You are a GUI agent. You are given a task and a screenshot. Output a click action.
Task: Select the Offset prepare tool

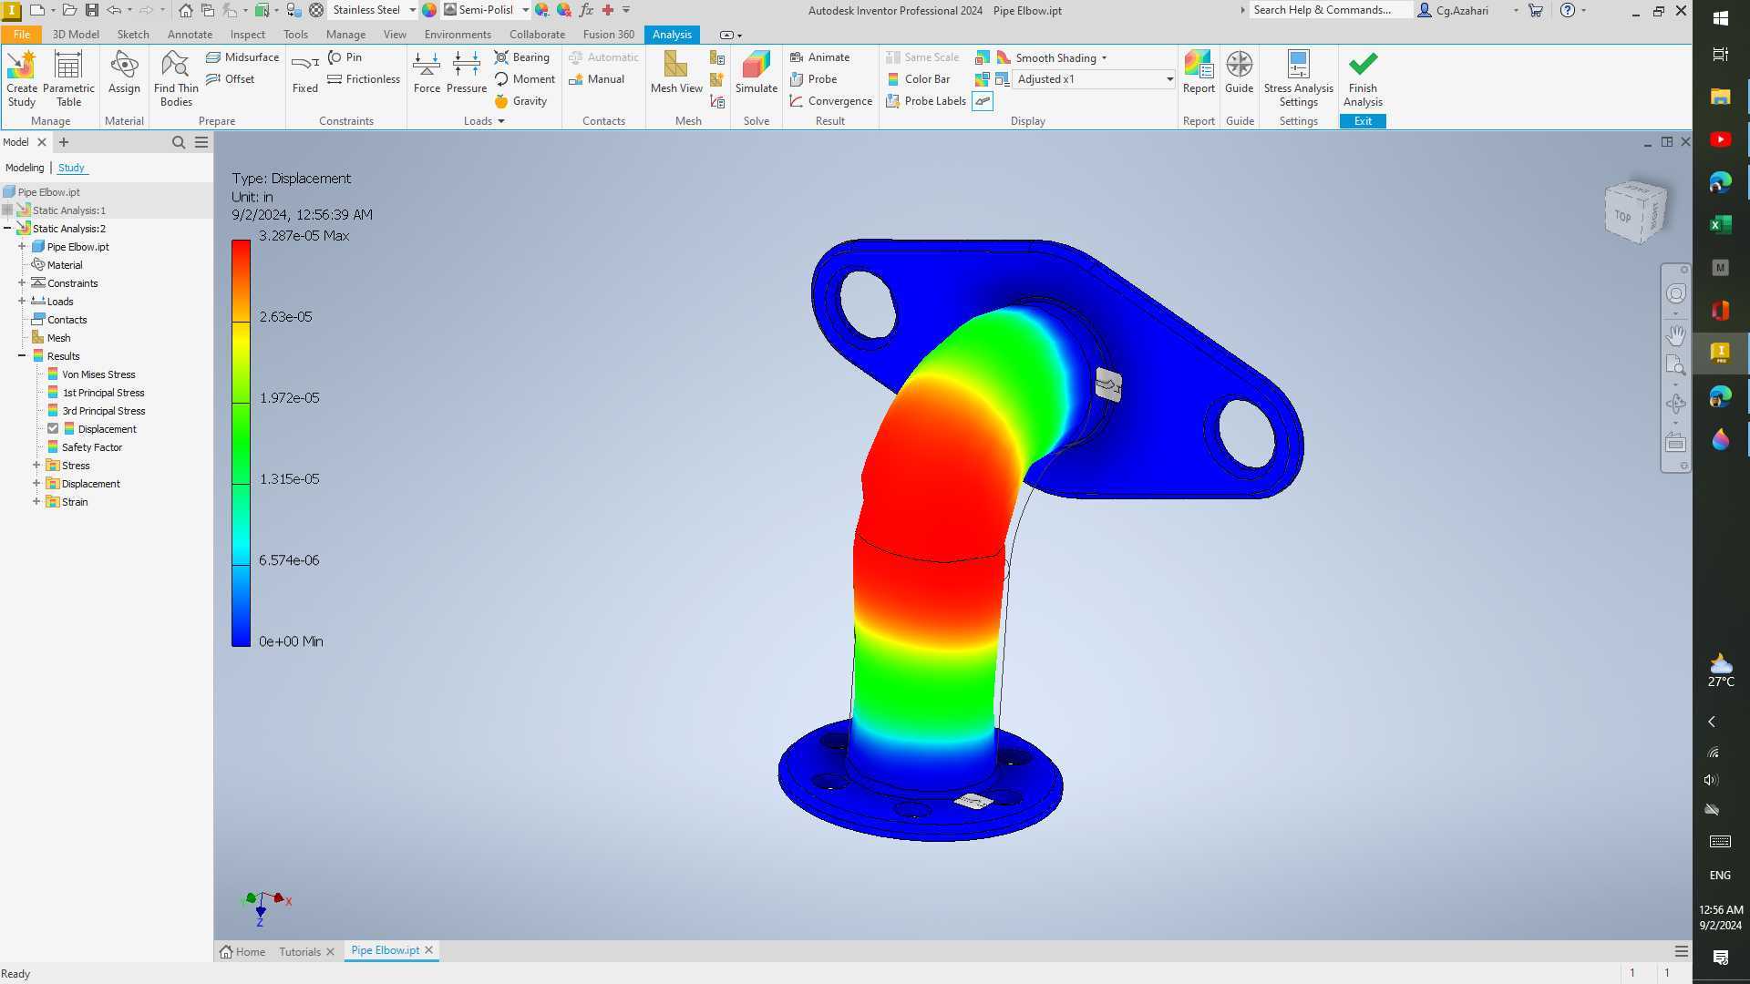coord(231,79)
